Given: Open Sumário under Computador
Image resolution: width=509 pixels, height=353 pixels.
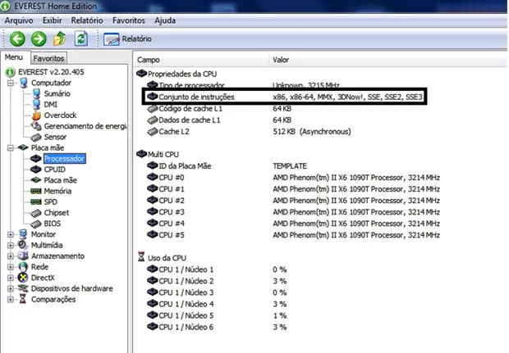Looking at the screenshot, I should (x=57, y=93).
